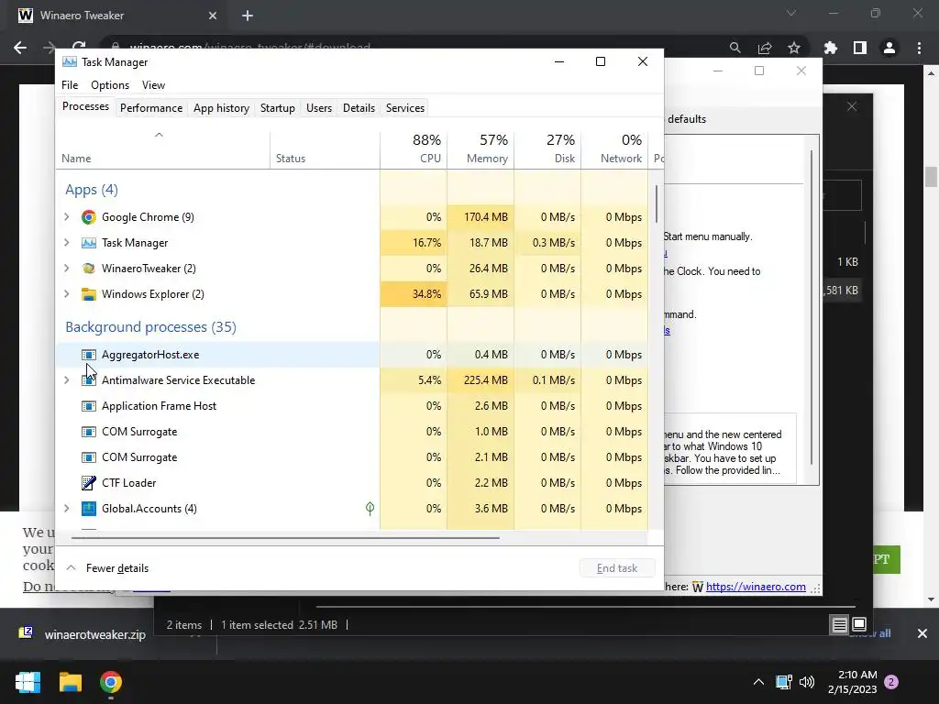Click the share page icon in the address bar
This screenshot has height=704, width=939.
[765, 48]
